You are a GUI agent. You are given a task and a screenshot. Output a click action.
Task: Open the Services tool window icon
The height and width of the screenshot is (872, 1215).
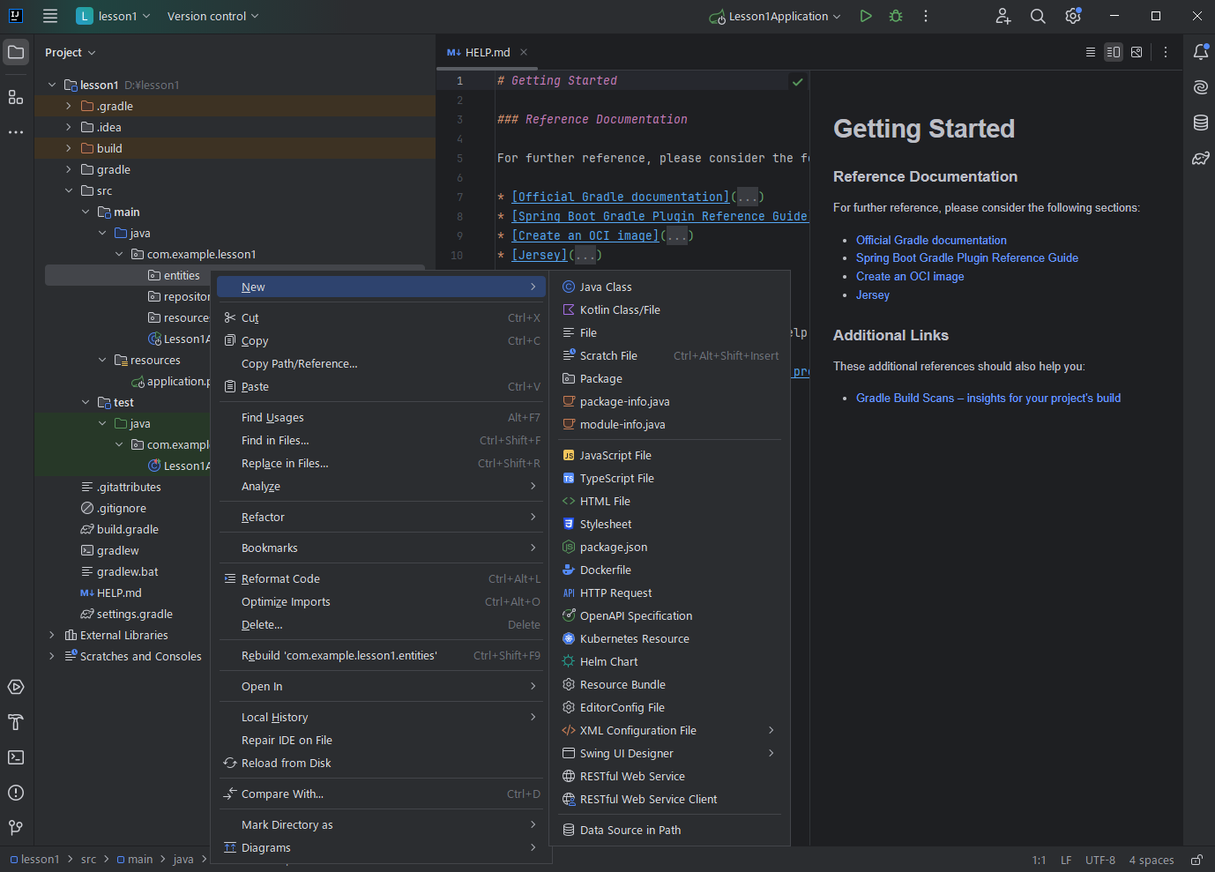coord(16,687)
